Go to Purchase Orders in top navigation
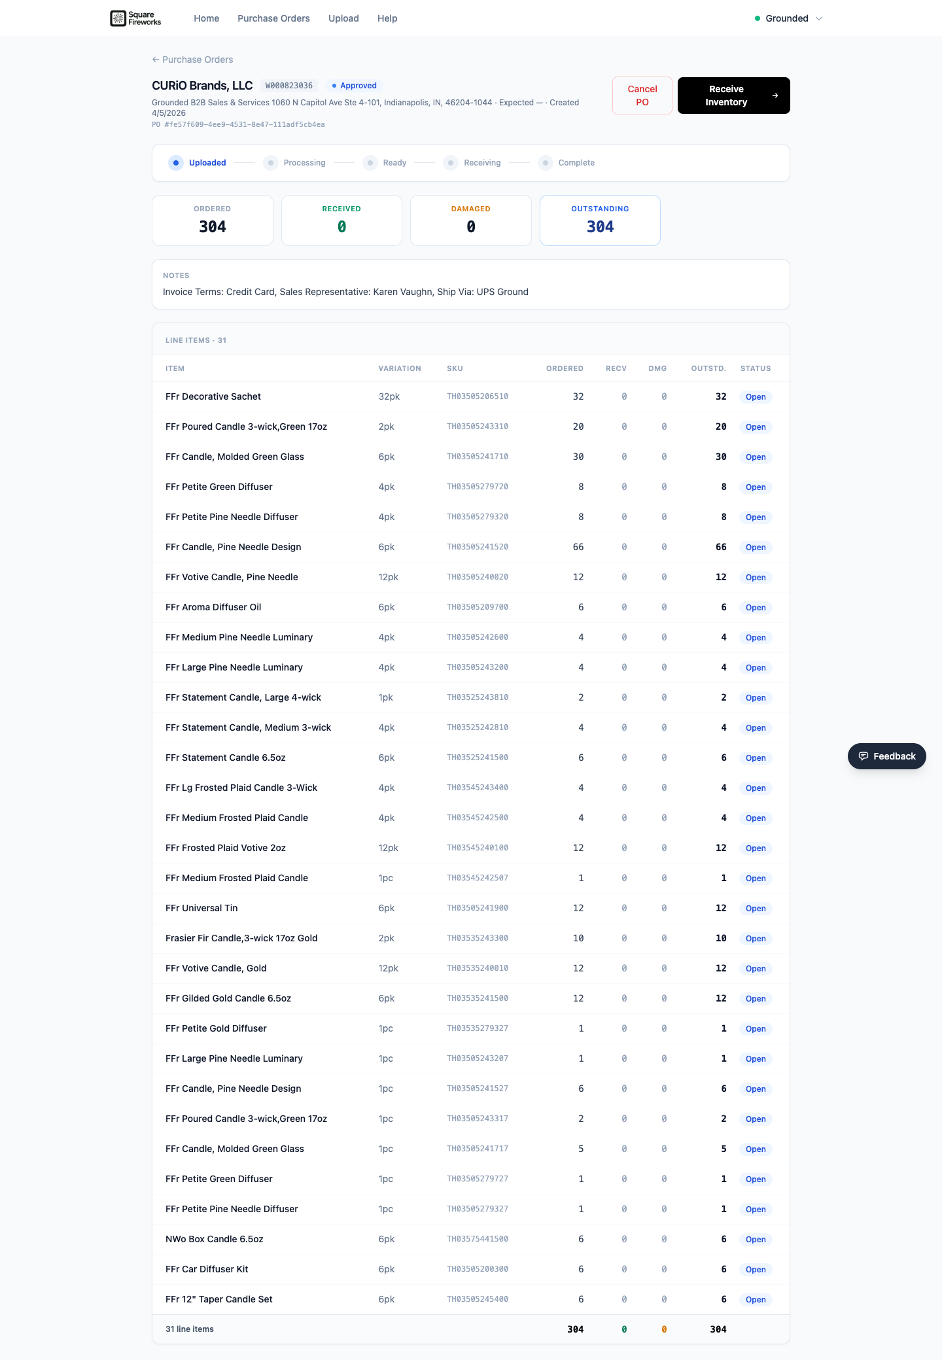 273,18
